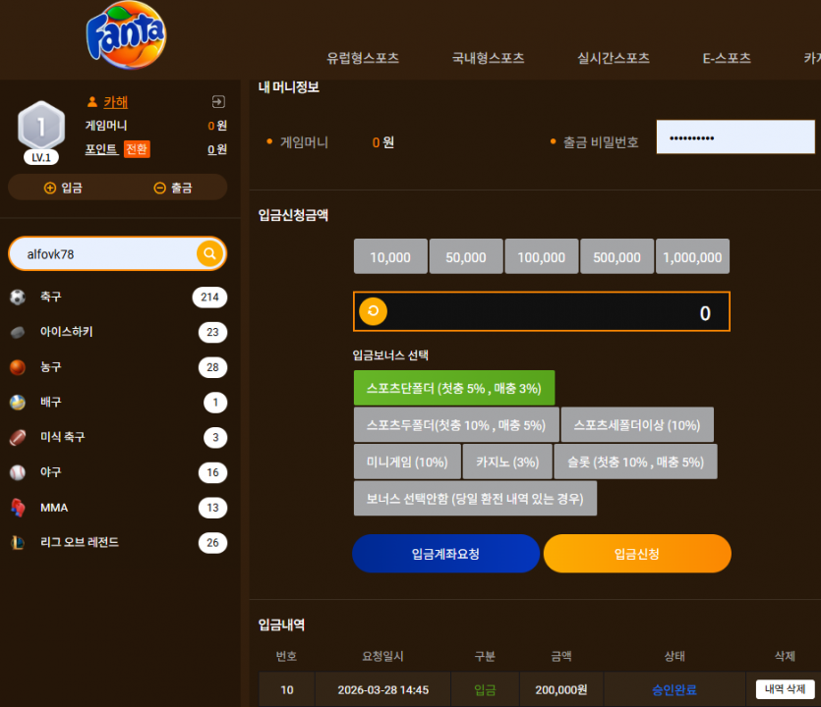Screen dimensions: 821x707
Task: Click the Fanta logo
Action: [126, 35]
